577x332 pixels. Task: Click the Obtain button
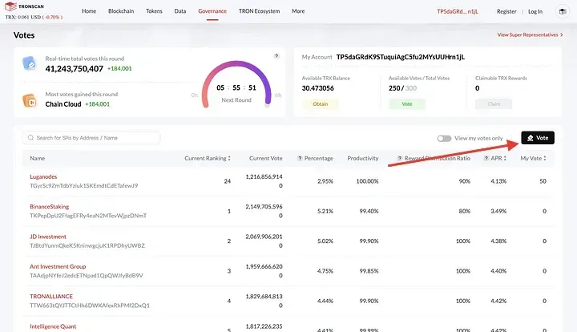320,103
